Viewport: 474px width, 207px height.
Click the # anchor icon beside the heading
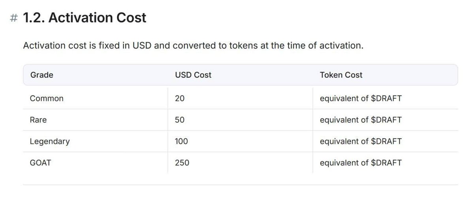tap(14, 18)
